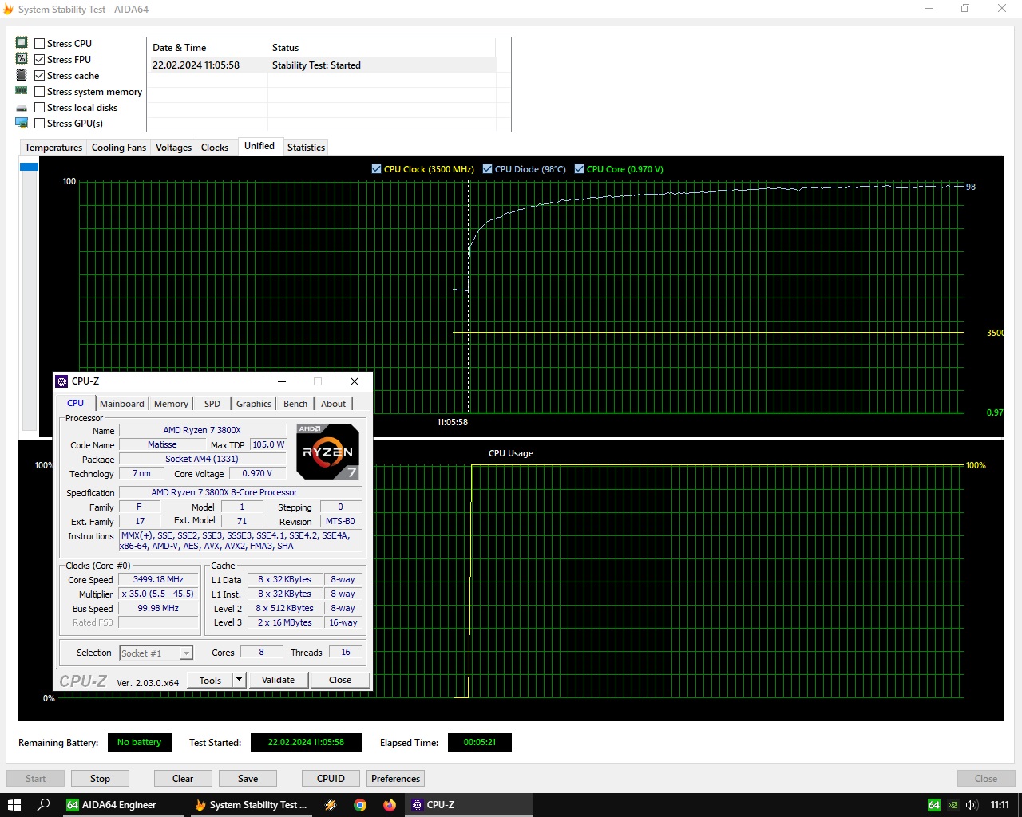Viewport: 1022px width, 817px height.
Task: Open Windows taskbar search
Action: pos(44,805)
